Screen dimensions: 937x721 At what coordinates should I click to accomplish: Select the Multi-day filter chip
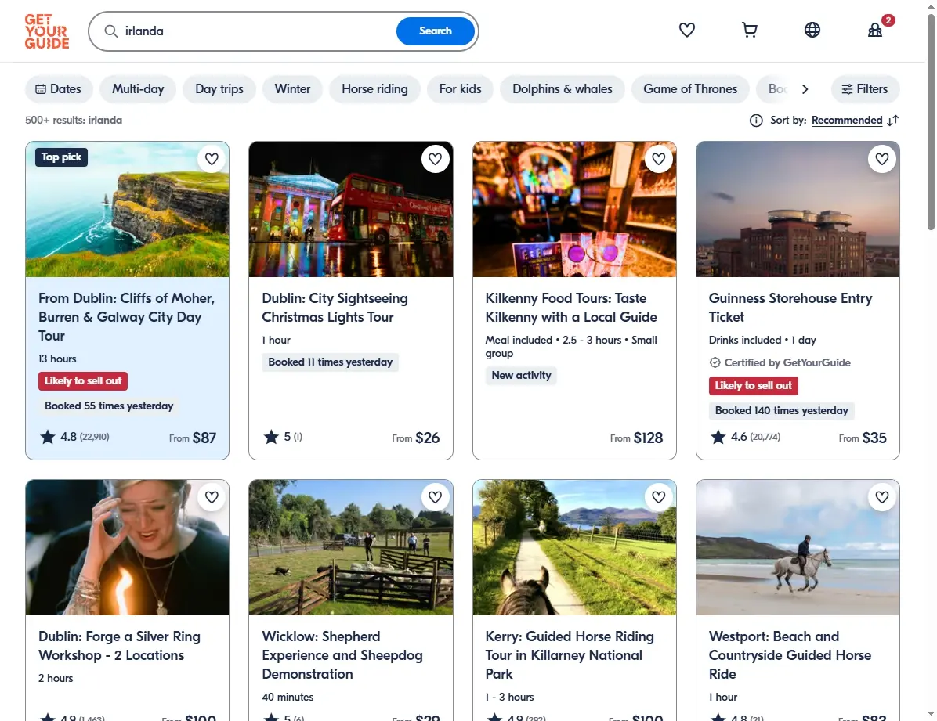(138, 89)
